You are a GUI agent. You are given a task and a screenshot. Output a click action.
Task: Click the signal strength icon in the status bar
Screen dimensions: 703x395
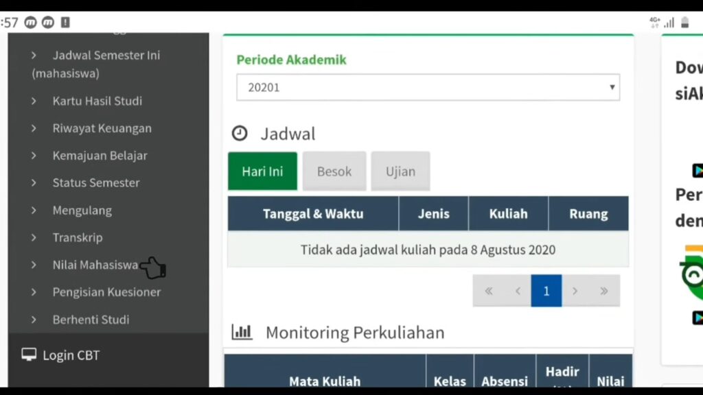click(x=669, y=22)
